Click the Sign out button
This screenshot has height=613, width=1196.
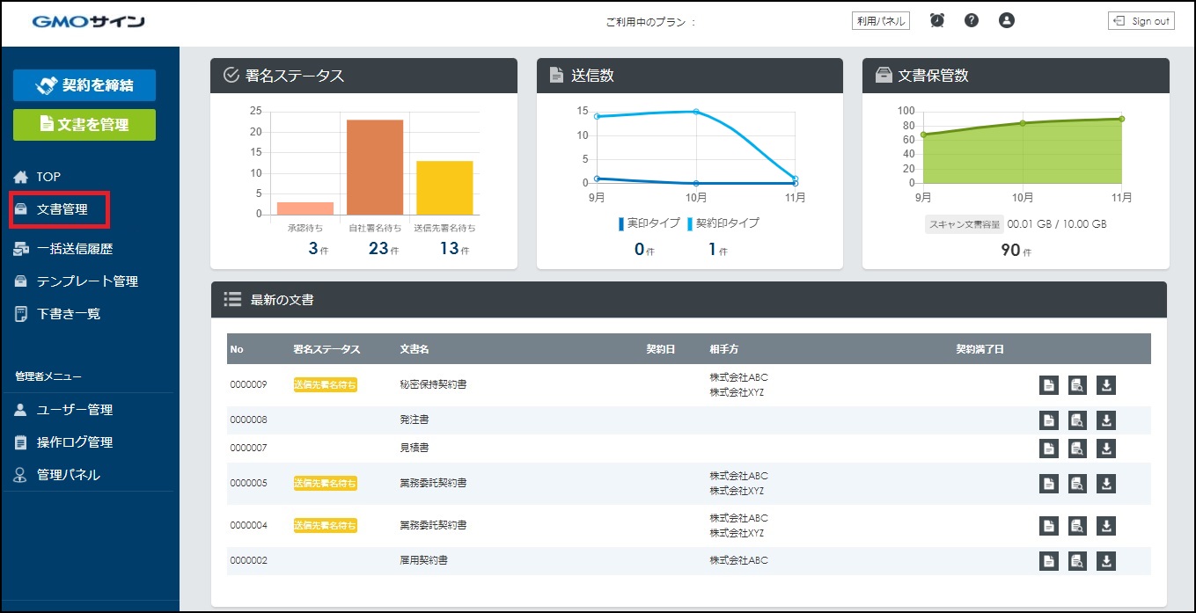pos(1141,21)
